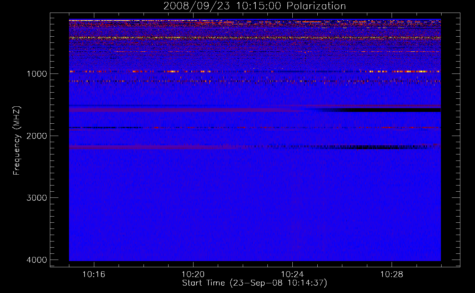Click the 10:28 time tick label
Image resolution: width=475 pixels, height=293 pixels.
point(392,274)
